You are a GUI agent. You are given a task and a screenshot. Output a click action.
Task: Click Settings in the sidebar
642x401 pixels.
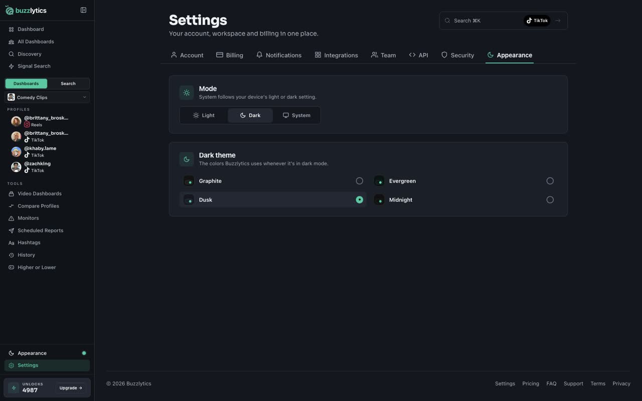[x=47, y=365]
